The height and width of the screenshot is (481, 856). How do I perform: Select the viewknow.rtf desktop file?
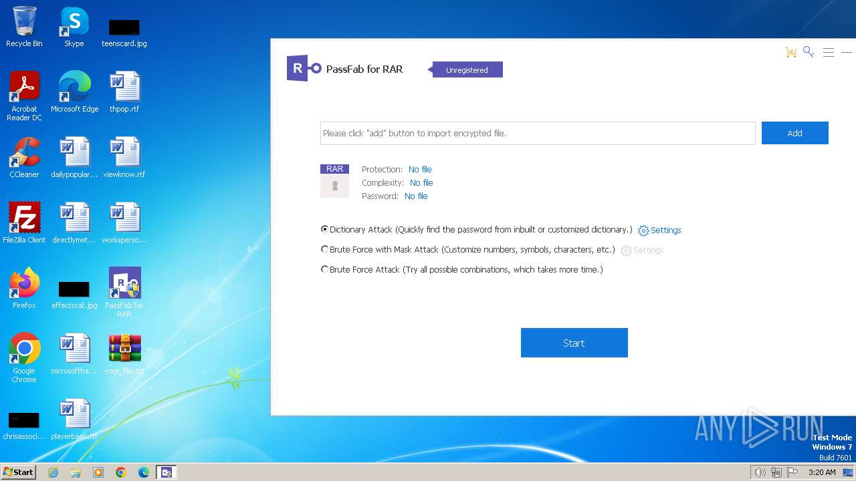[124, 158]
